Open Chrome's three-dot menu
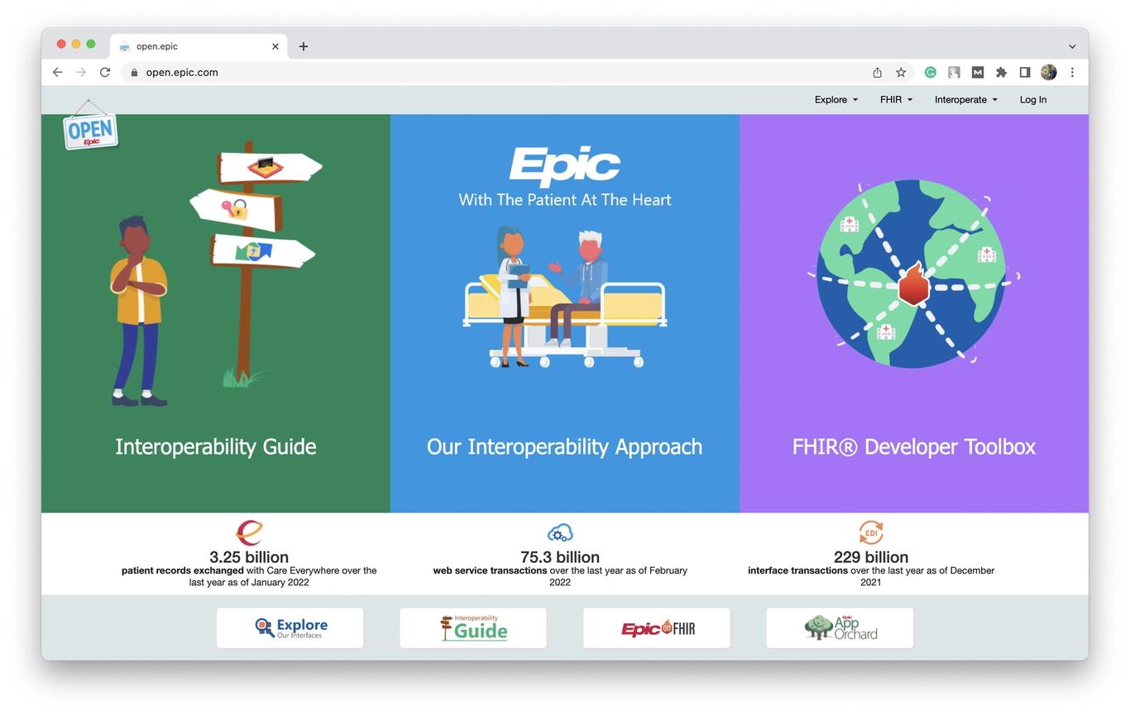The width and height of the screenshot is (1130, 715). (x=1072, y=72)
